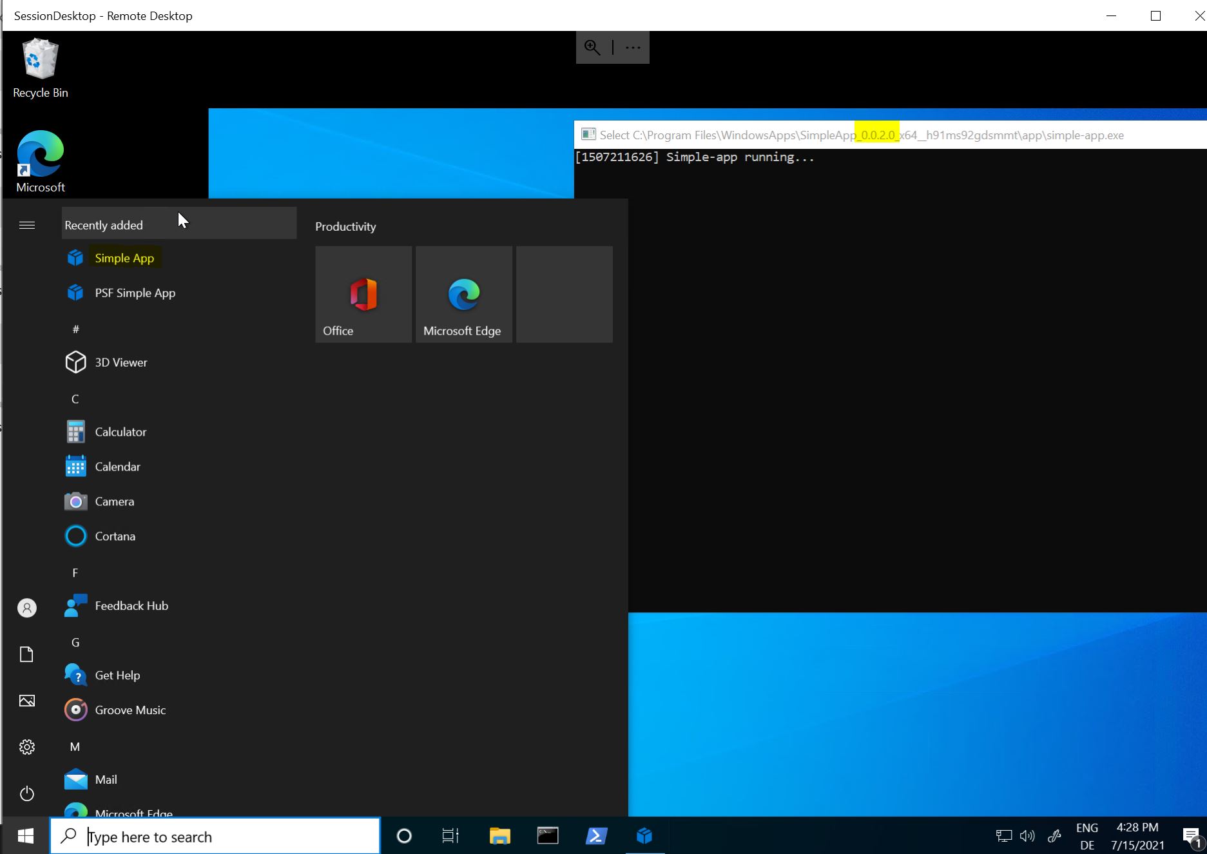Open Feedback Hub
This screenshot has height=854, width=1207.
pos(179,606)
